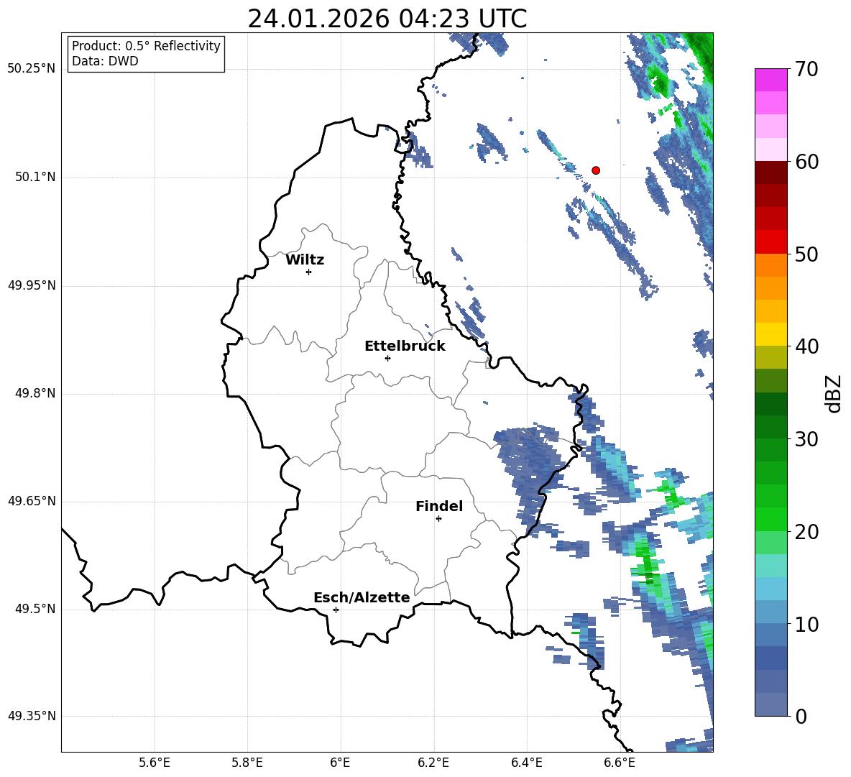
Task: Click the 5.8°E longitude label
Action: (x=247, y=763)
